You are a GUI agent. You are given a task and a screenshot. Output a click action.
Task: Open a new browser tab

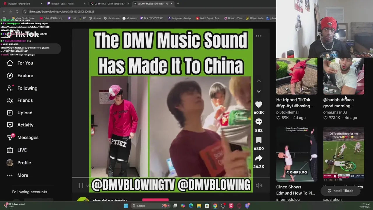tap(178, 4)
